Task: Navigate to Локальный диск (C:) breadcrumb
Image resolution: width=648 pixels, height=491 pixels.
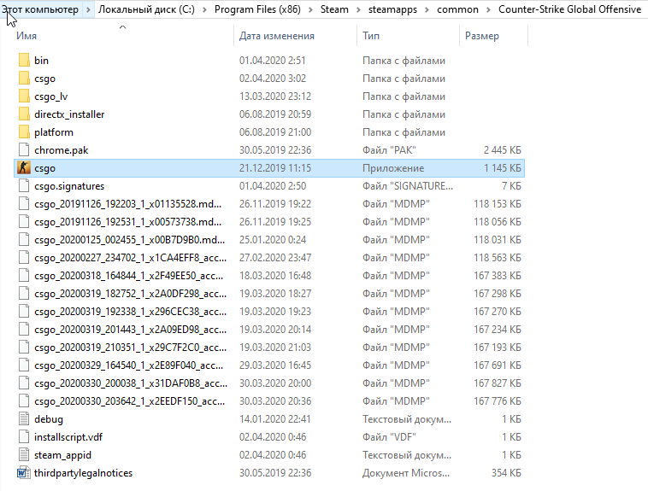Action: [146, 9]
